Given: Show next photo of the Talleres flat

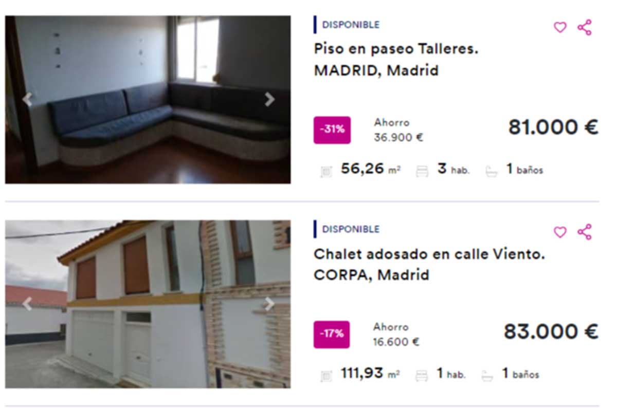Looking at the screenshot, I should pos(269,100).
